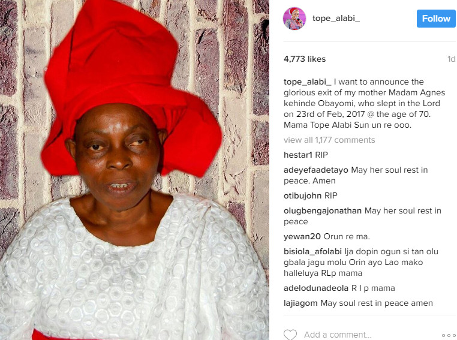Click the 1d post timestamp
Image resolution: width=457 pixels, height=340 pixels.
[x=451, y=59]
